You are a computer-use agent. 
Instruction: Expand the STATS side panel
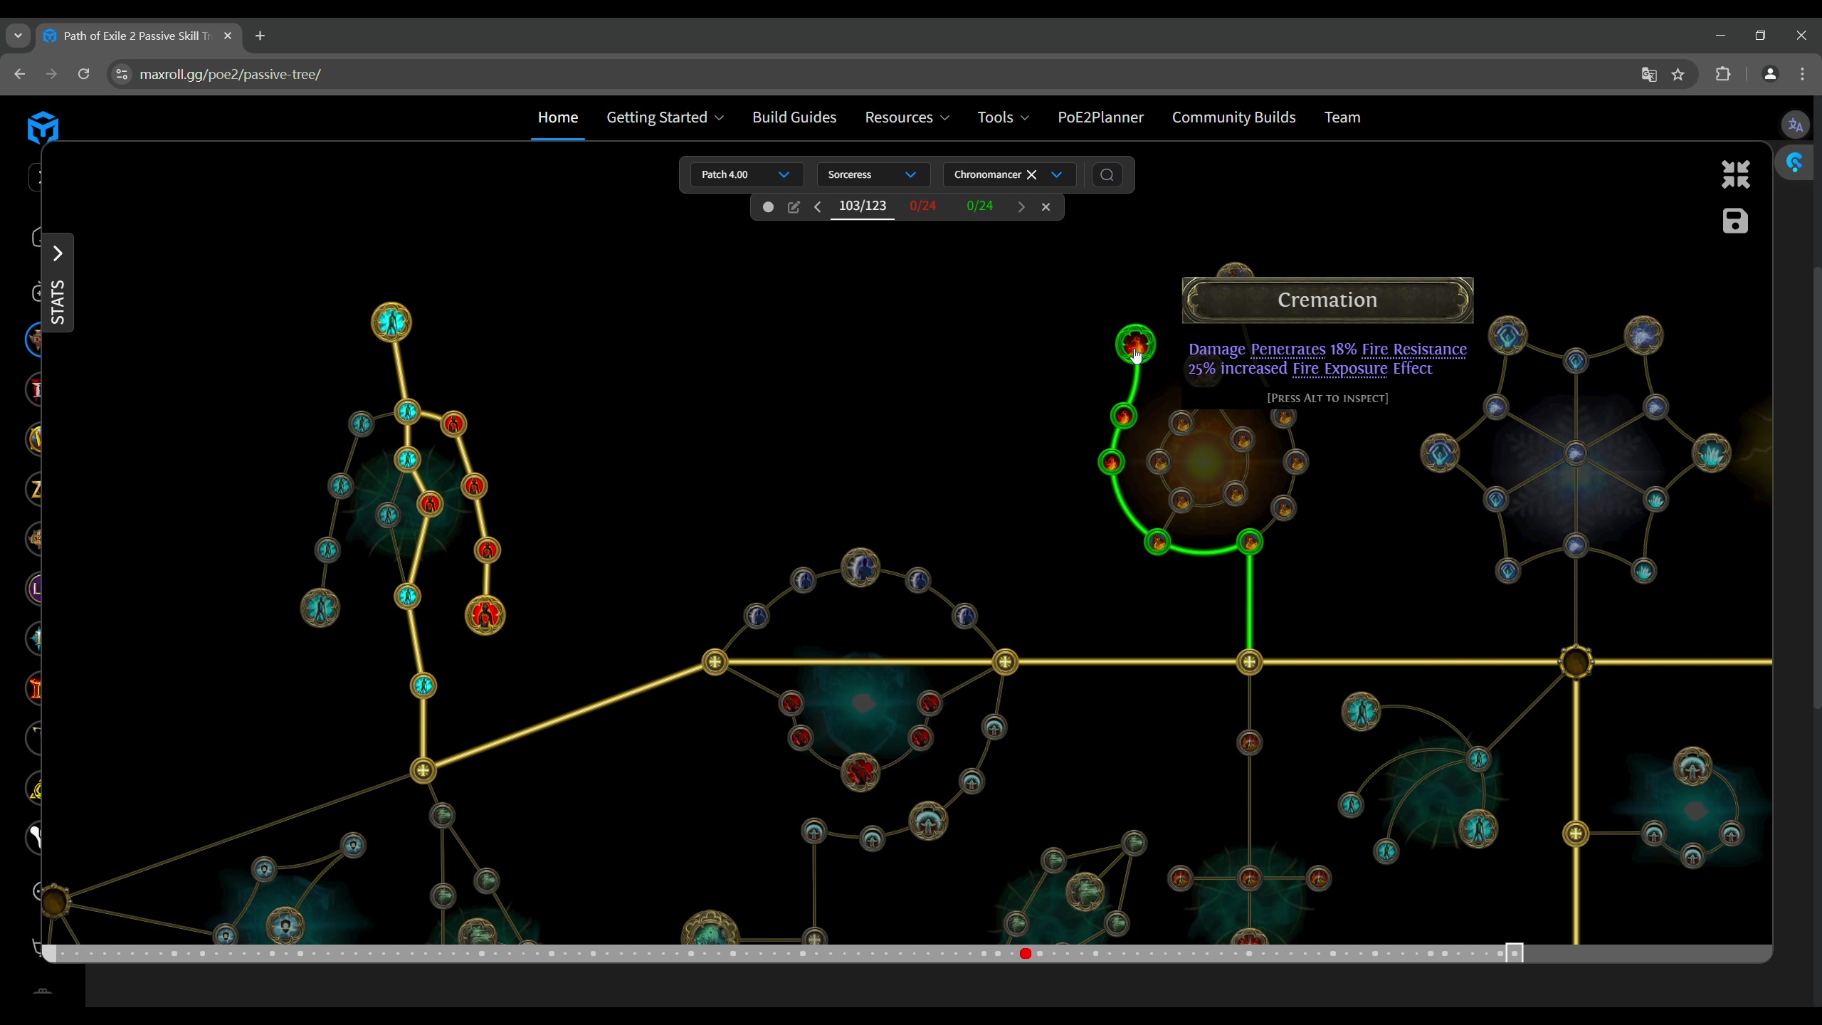click(x=58, y=283)
